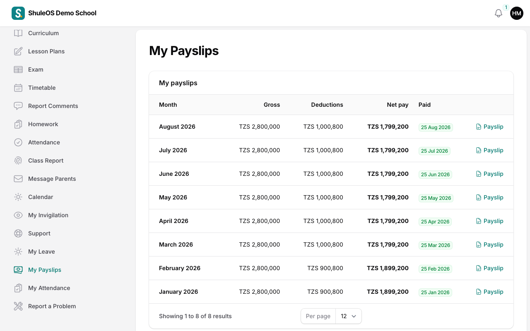The image size is (530, 331).
Task: View the February 2026 Payslip
Action: (489, 268)
